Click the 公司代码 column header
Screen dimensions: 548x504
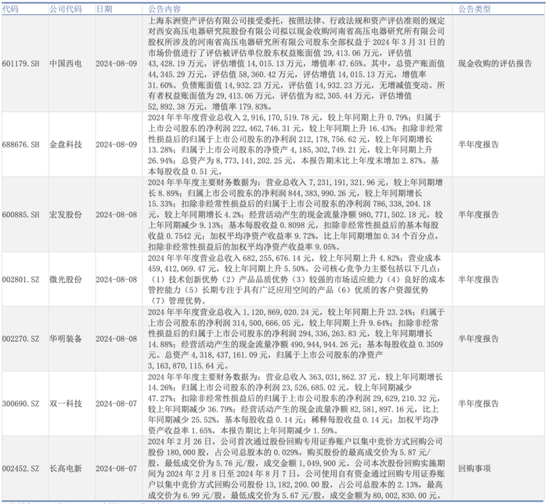click(66, 9)
